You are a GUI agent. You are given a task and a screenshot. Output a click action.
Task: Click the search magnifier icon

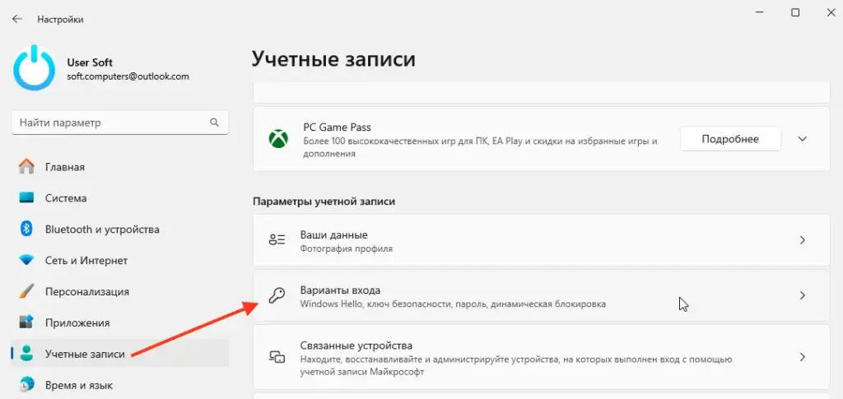click(x=215, y=123)
